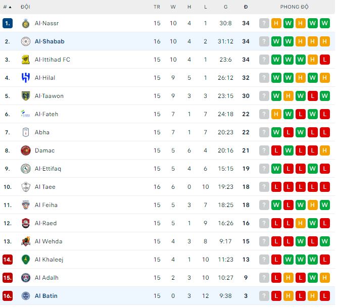337x308 pixels.
Task: Click the Al-Hilal club crest
Action: click(x=26, y=78)
